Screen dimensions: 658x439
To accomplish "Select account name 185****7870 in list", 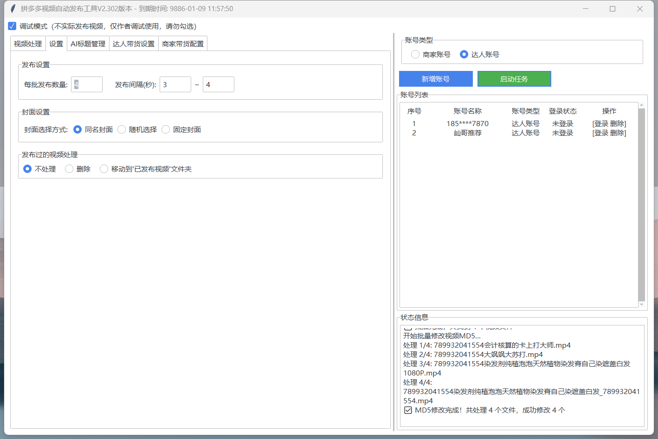I will (468, 124).
